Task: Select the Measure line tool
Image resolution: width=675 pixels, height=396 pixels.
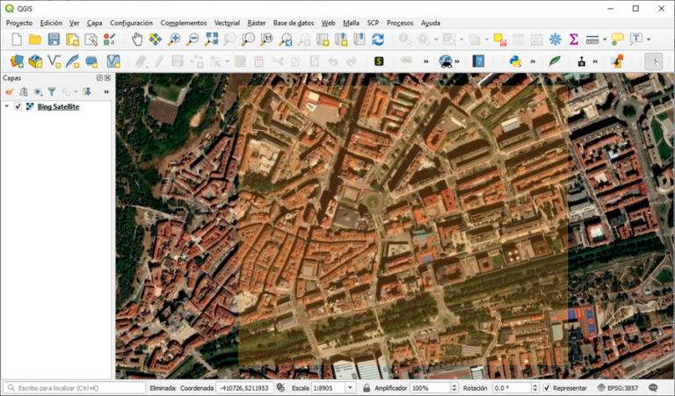Action: 592,40
